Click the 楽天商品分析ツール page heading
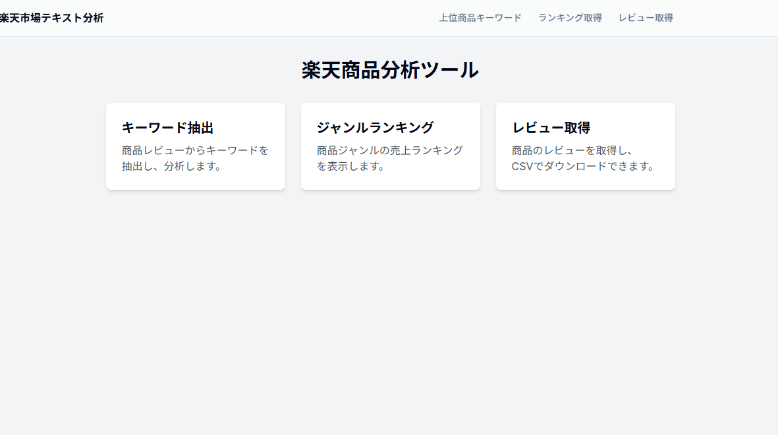The width and height of the screenshot is (778, 435). [x=390, y=70]
